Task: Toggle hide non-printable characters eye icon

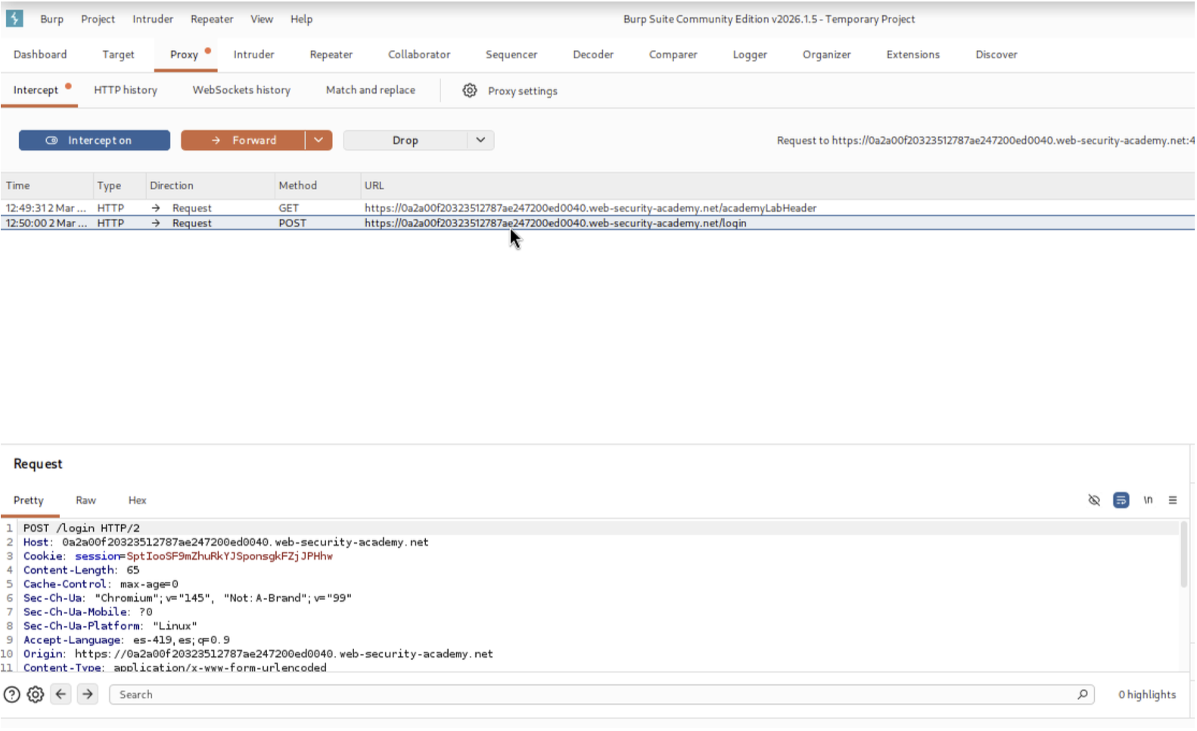Action: coord(1094,500)
